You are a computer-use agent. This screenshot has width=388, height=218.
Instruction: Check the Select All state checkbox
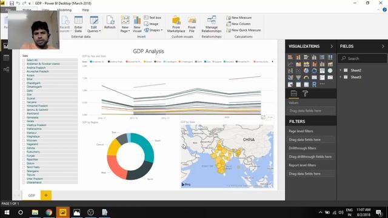pos(24,60)
